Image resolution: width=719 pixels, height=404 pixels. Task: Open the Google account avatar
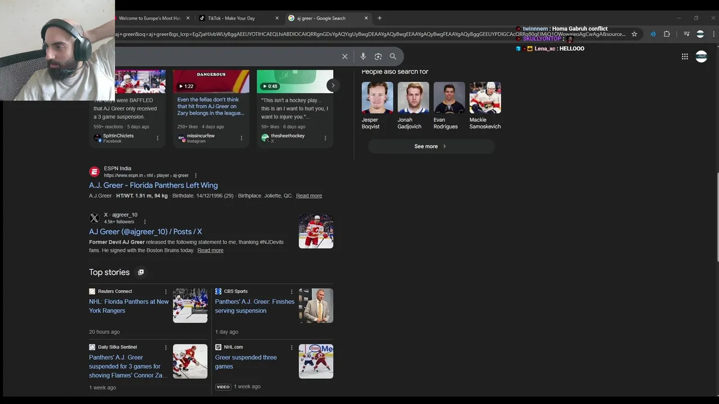tap(701, 56)
